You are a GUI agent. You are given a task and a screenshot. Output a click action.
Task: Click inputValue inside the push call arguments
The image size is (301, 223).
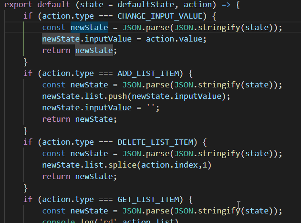(x=197, y=96)
